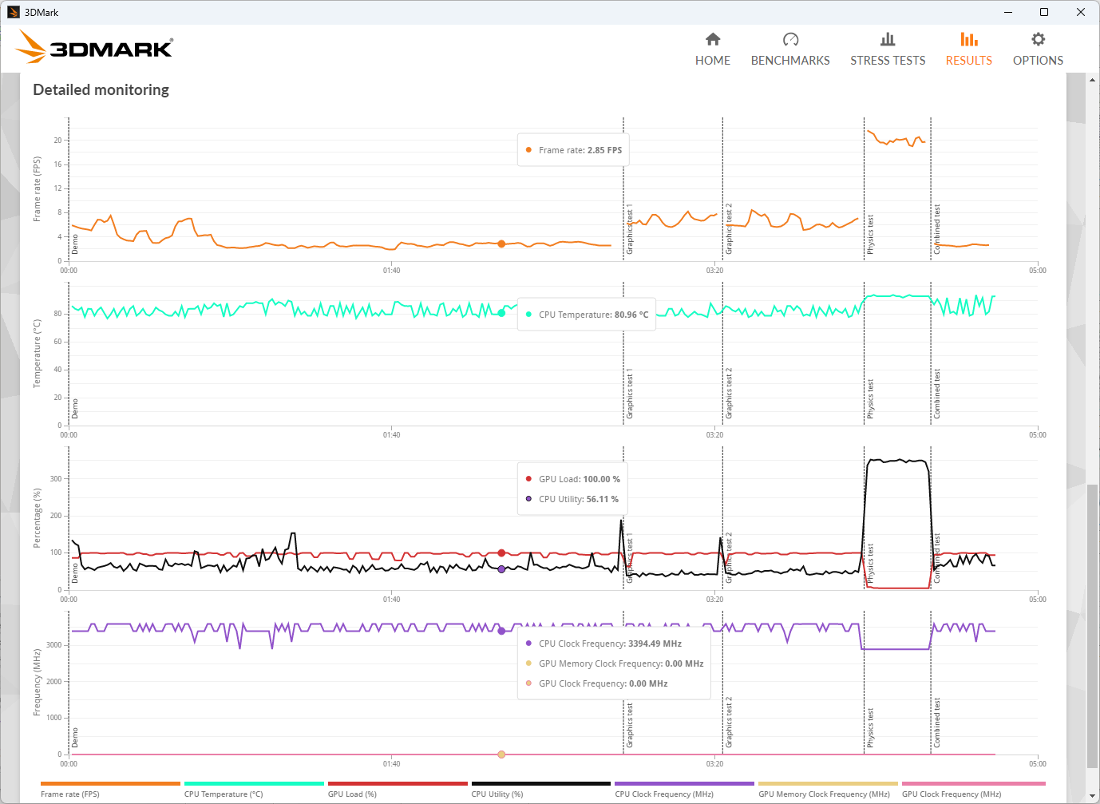Screen dimensions: 1100x804
Task: Click the 3DMark logo in header
Action: coord(95,48)
